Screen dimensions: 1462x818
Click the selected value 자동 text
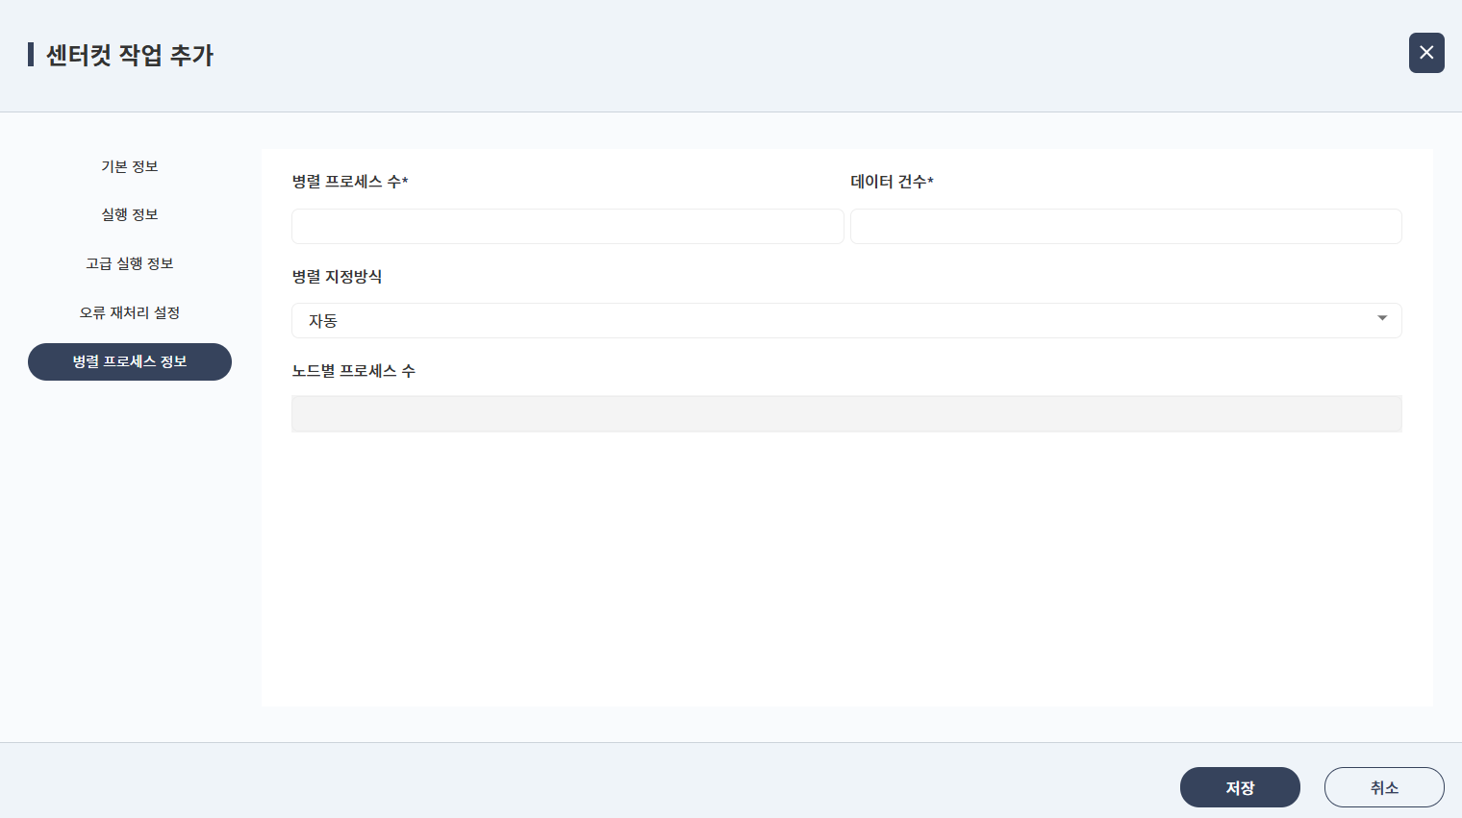323,321
